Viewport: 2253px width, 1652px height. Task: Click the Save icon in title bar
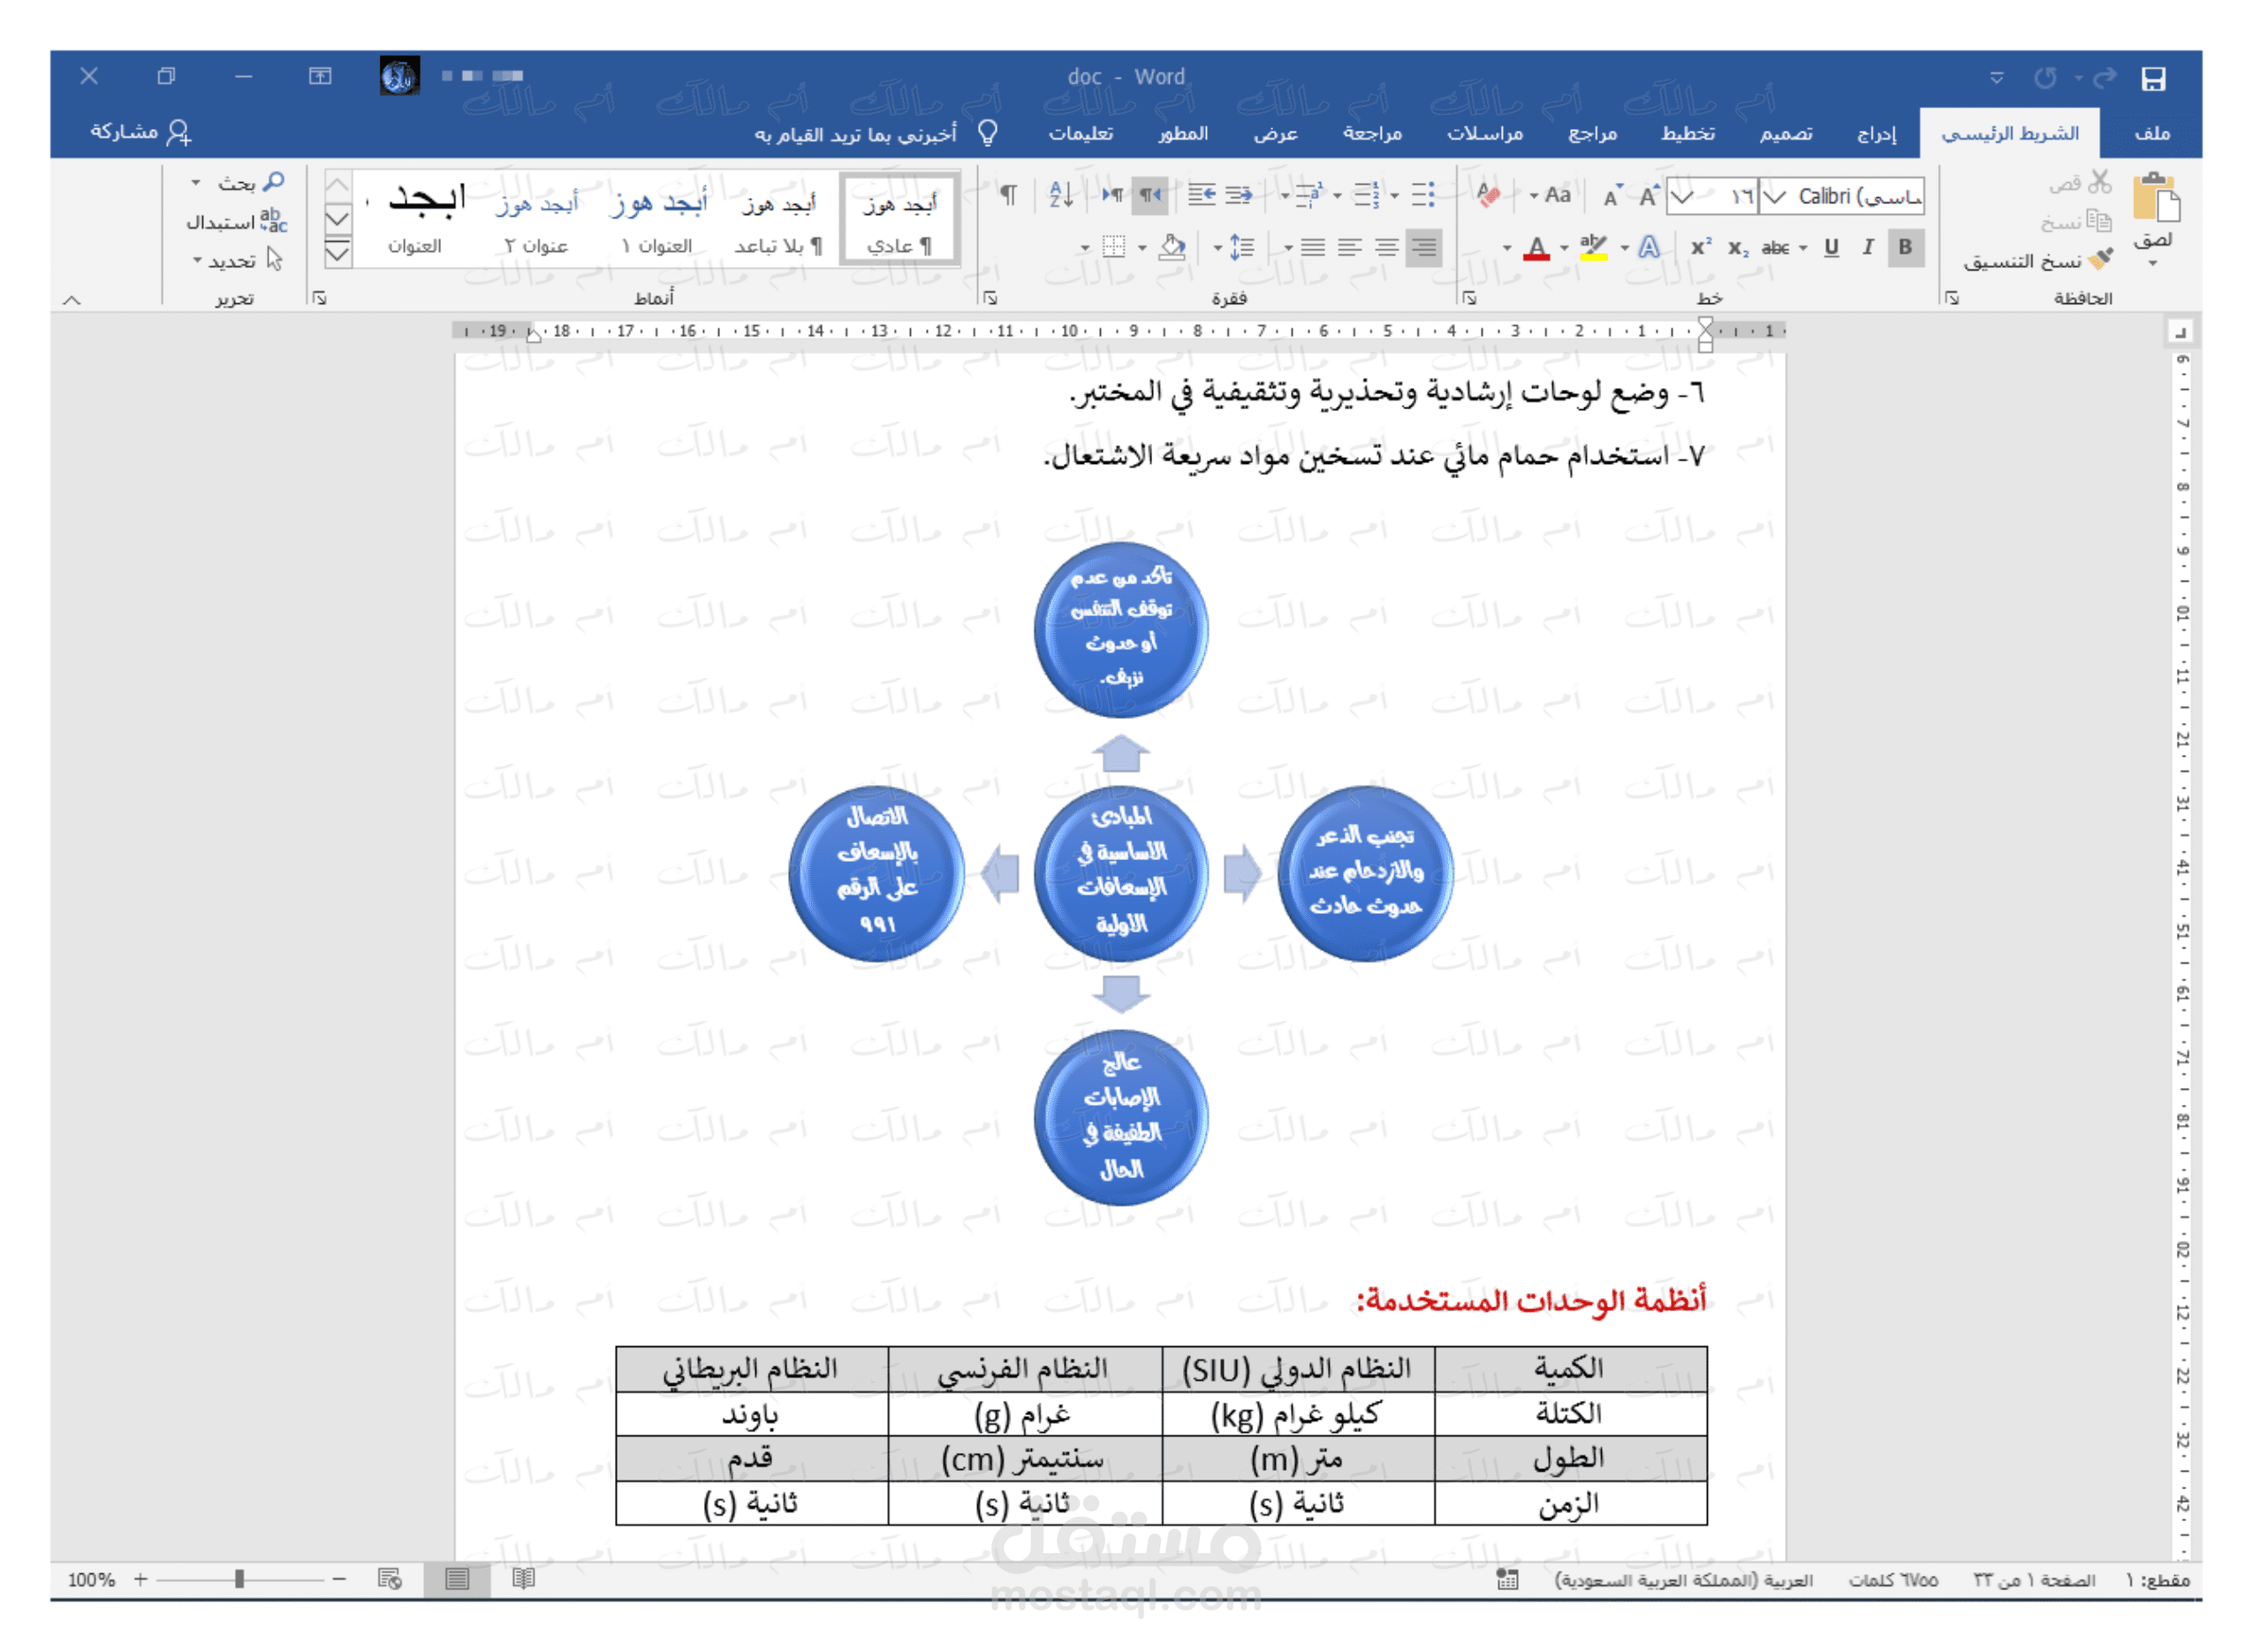[x=2152, y=78]
